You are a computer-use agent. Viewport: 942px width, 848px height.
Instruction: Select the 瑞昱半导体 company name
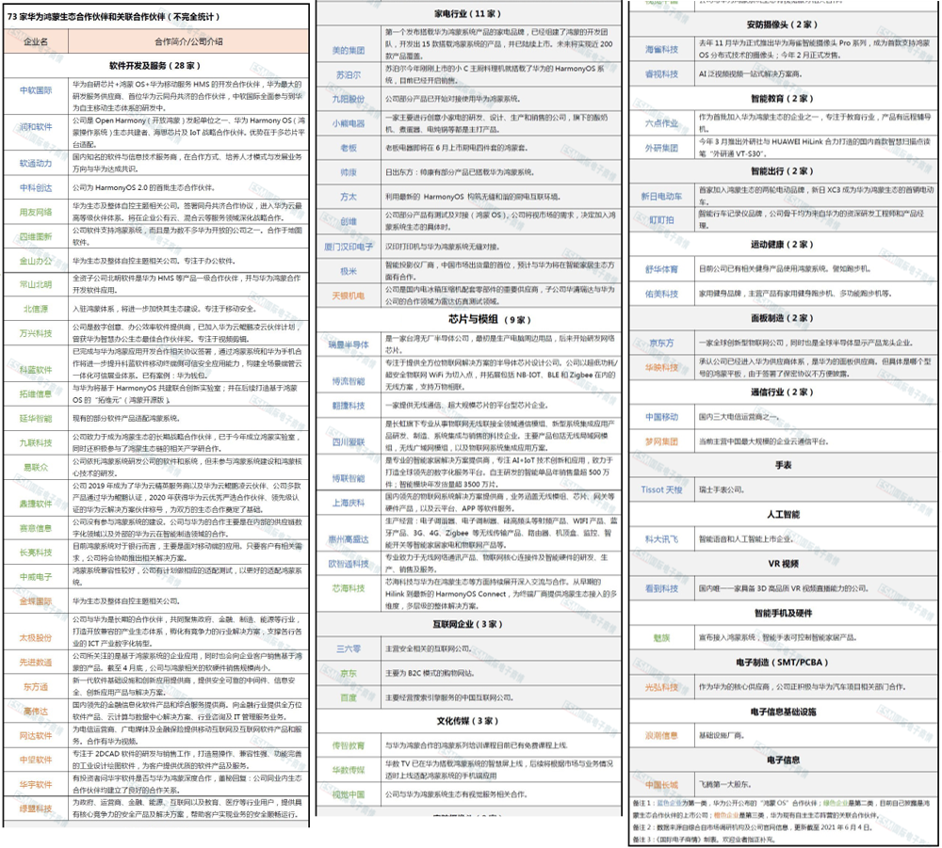click(349, 344)
